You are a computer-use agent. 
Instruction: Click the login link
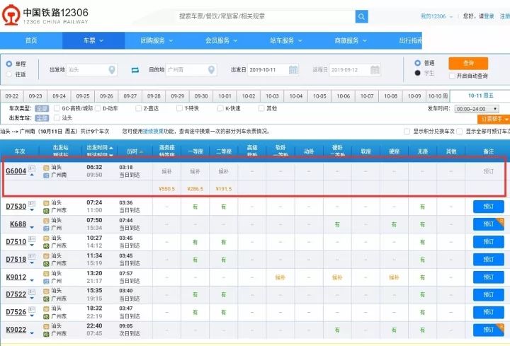pyautogui.click(x=489, y=16)
